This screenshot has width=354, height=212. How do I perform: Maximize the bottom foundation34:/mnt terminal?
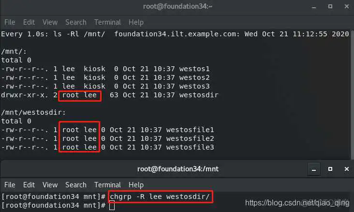coord(330,169)
